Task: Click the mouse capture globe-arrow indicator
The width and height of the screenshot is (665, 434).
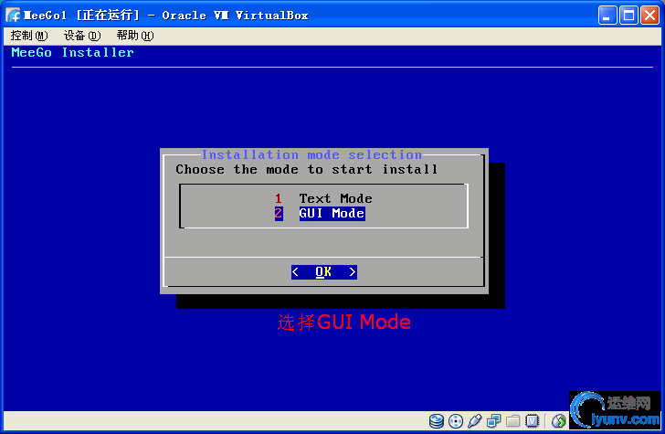Action: tap(559, 421)
